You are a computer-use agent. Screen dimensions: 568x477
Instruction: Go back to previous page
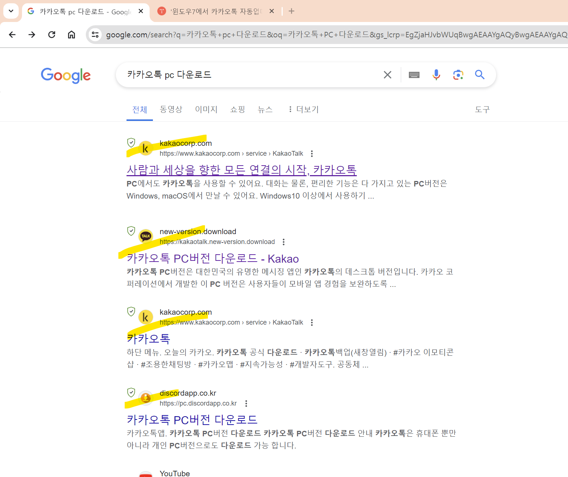pyautogui.click(x=12, y=35)
